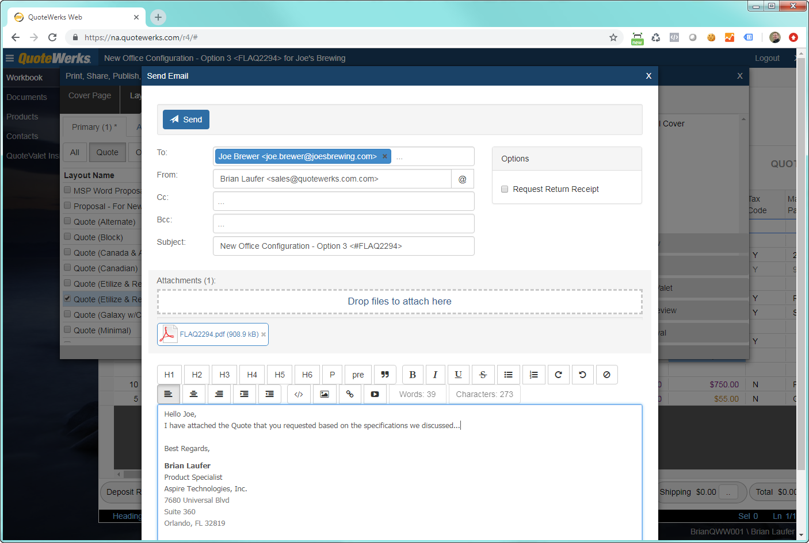Screen dimensions: 809x543
Task: Close the Print, Share, Publish dialog
Action: pyautogui.click(x=740, y=76)
